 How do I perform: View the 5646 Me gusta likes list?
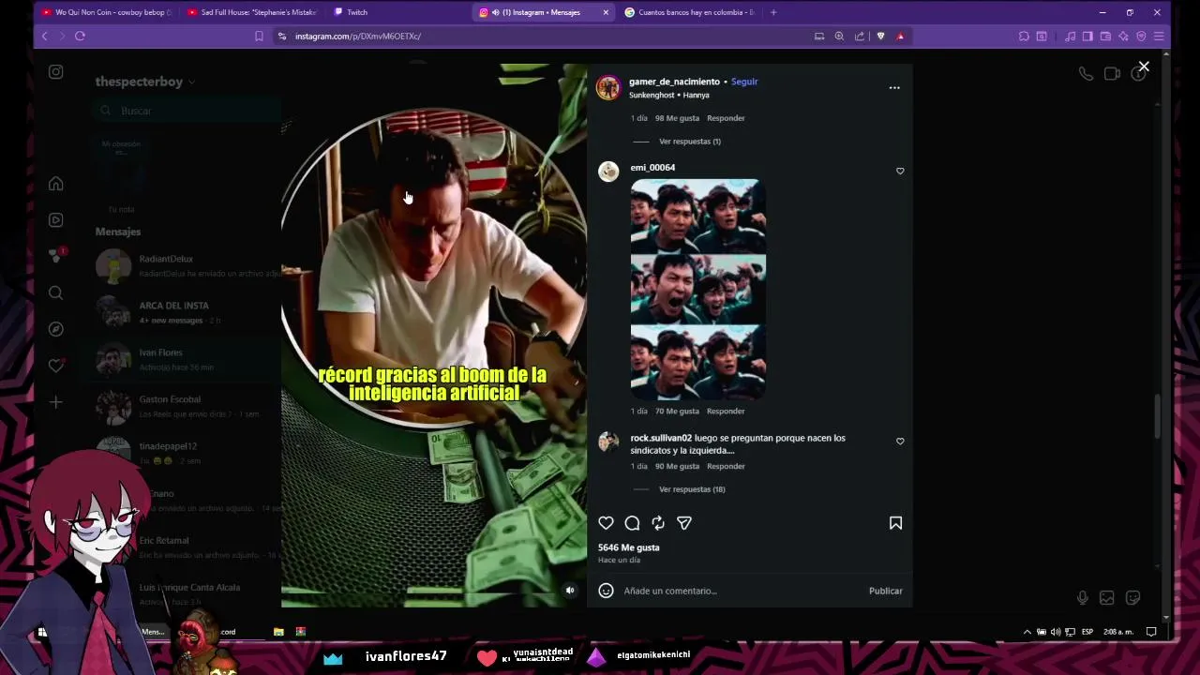tap(629, 547)
